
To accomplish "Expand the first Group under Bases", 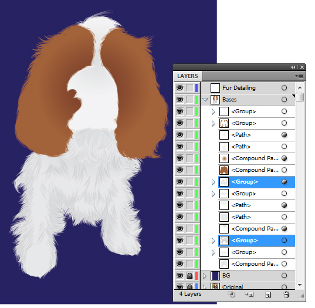I will pos(214,111).
